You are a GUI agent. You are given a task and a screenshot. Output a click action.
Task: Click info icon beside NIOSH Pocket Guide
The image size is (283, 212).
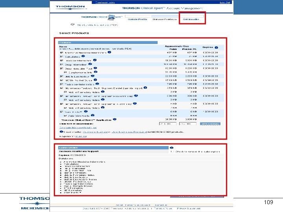(95, 80)
